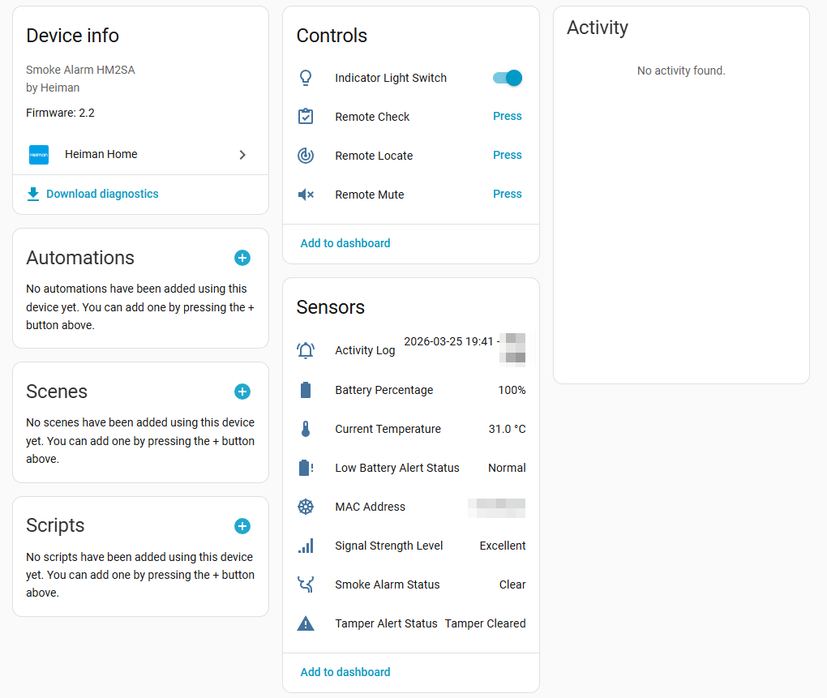The image size is (827, 698).
Task: Trigger Press for Remote Check
Action: click(508, 116)
